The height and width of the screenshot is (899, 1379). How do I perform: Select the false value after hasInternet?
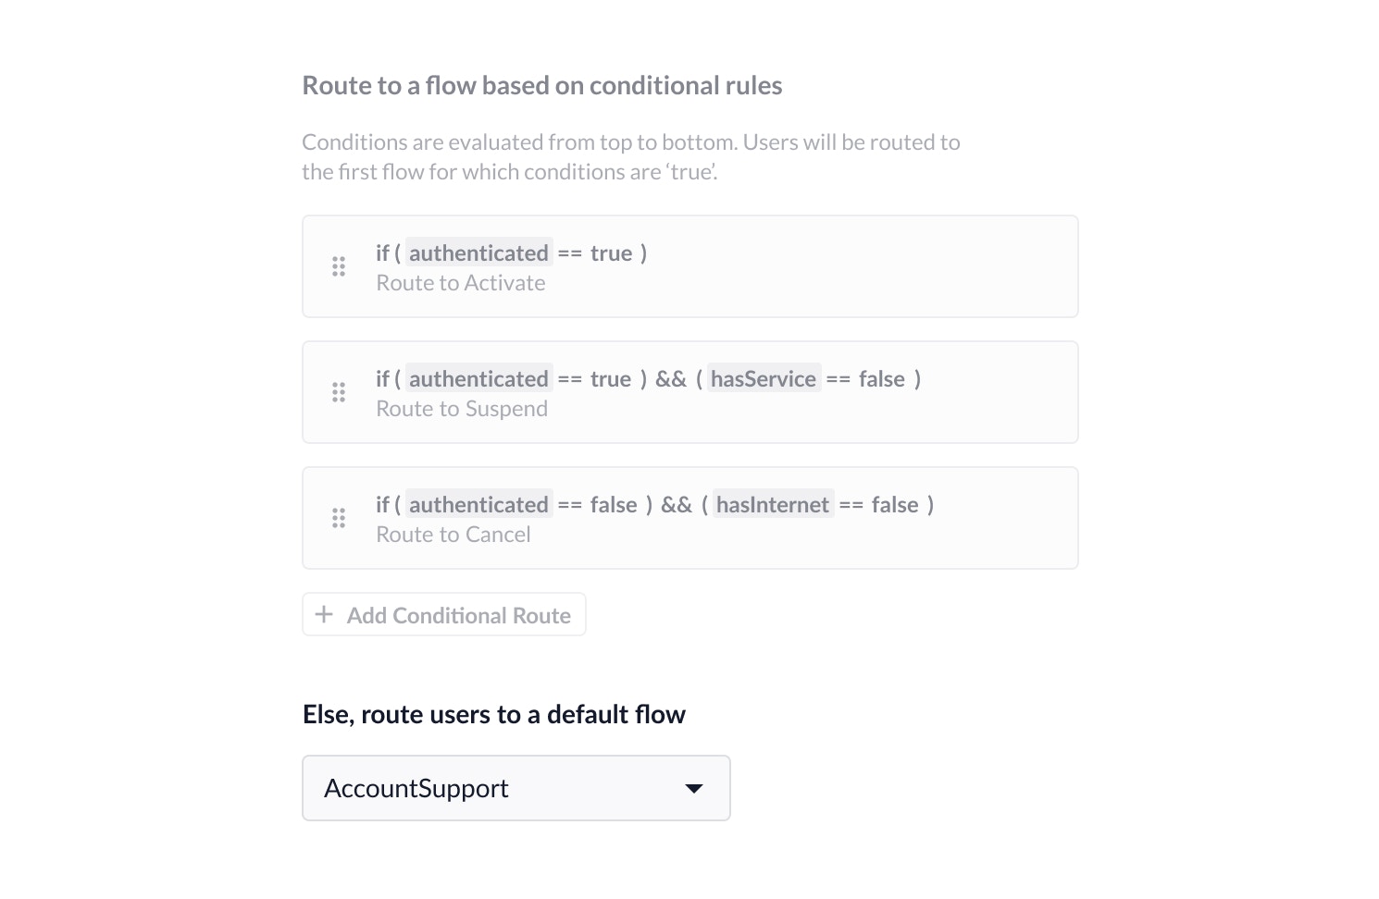894,505
